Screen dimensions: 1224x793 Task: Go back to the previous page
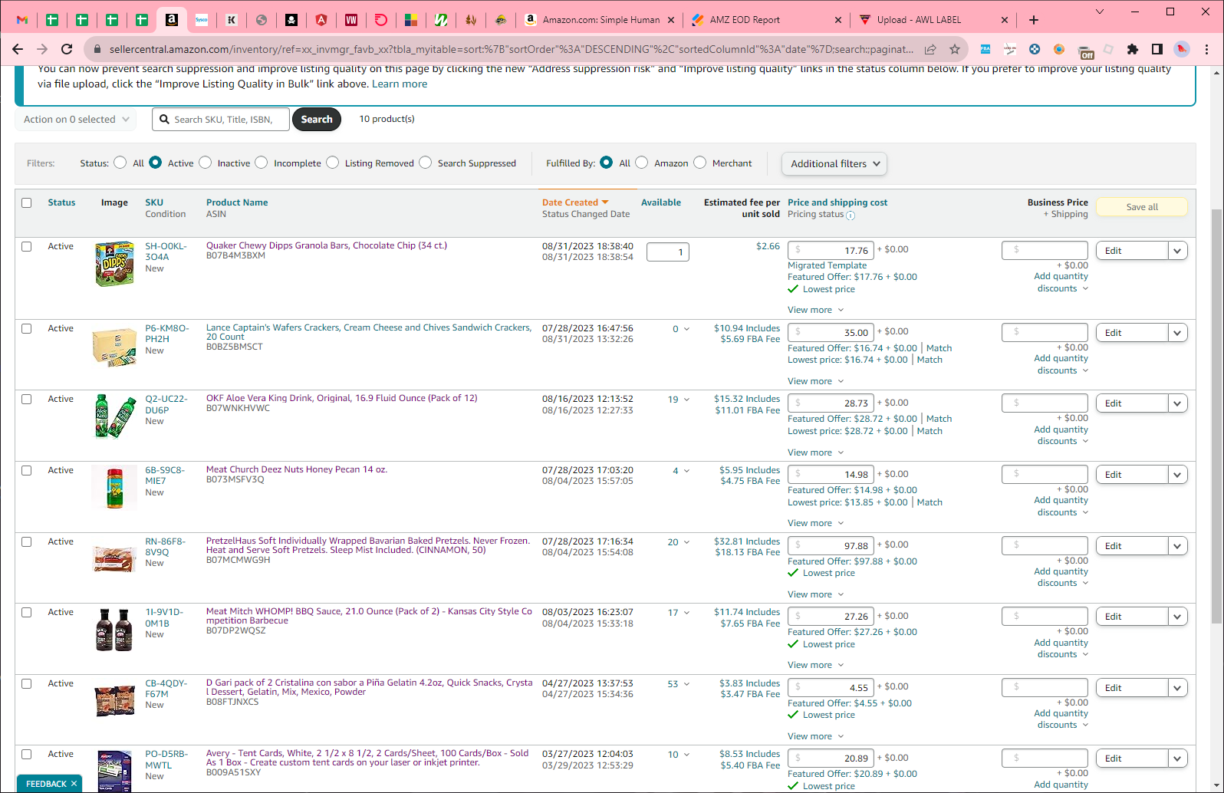pyautogui.click(x=18, y=49)
